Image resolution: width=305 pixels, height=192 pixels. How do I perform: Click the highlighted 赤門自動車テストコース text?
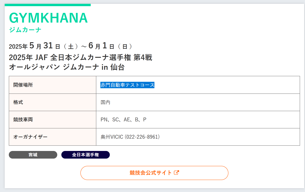[x=127, y=85]
